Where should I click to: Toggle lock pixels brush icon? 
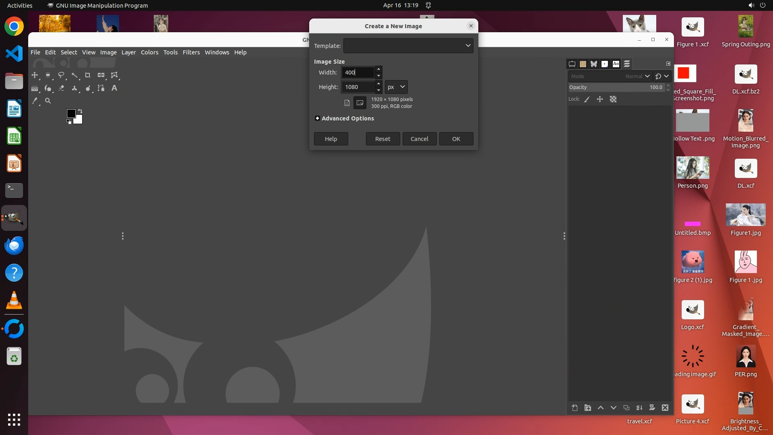click(x=587, y=99)
